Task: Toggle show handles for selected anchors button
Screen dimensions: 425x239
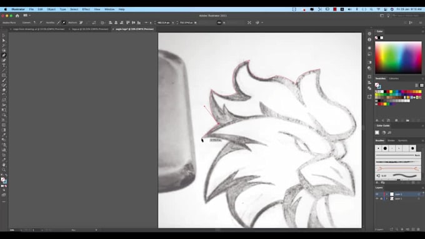Action: tap(59, 22)
